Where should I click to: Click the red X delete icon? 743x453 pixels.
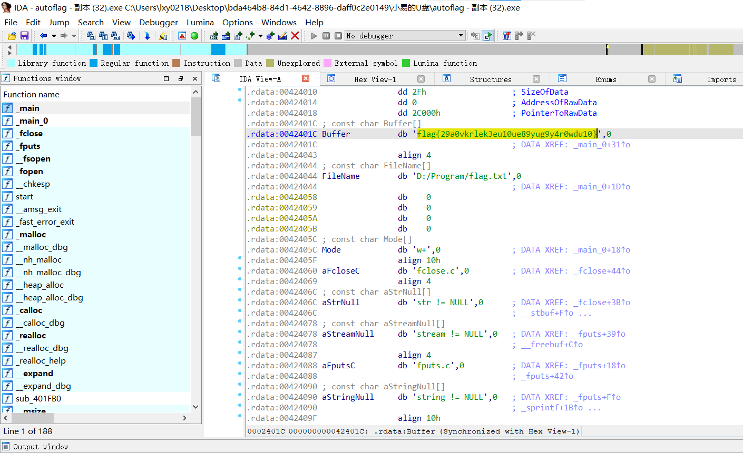coord(295,36)
